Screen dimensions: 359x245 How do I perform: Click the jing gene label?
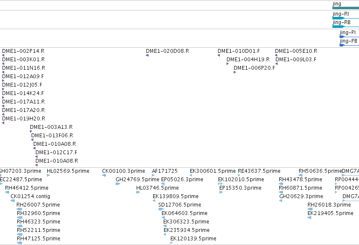coord(337,4)
